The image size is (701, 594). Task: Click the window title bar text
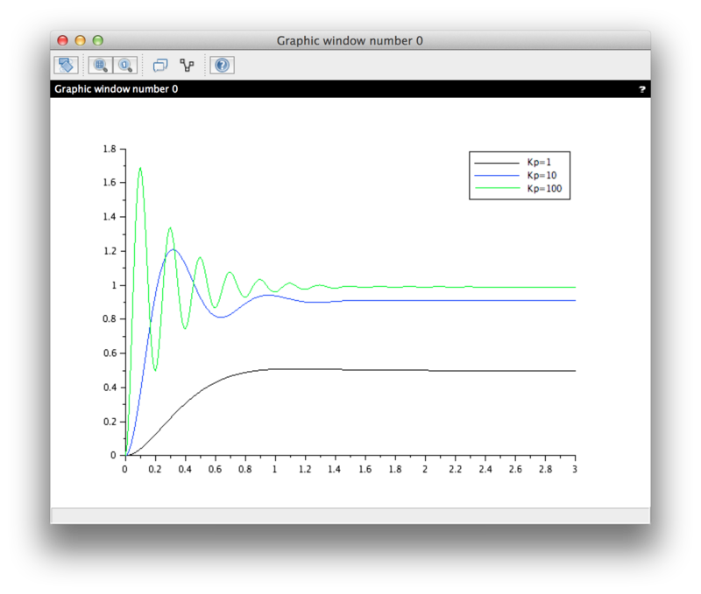coord(350,40)
